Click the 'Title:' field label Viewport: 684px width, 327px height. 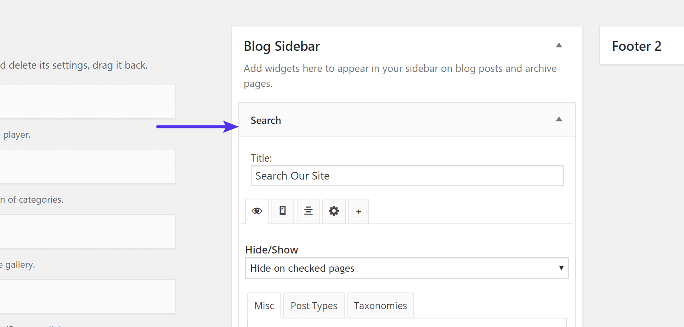click(261, 158)
